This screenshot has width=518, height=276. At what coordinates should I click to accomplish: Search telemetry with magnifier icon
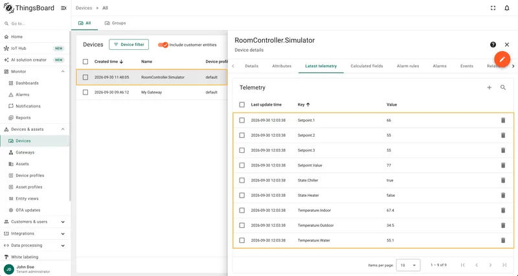point(503,87)
